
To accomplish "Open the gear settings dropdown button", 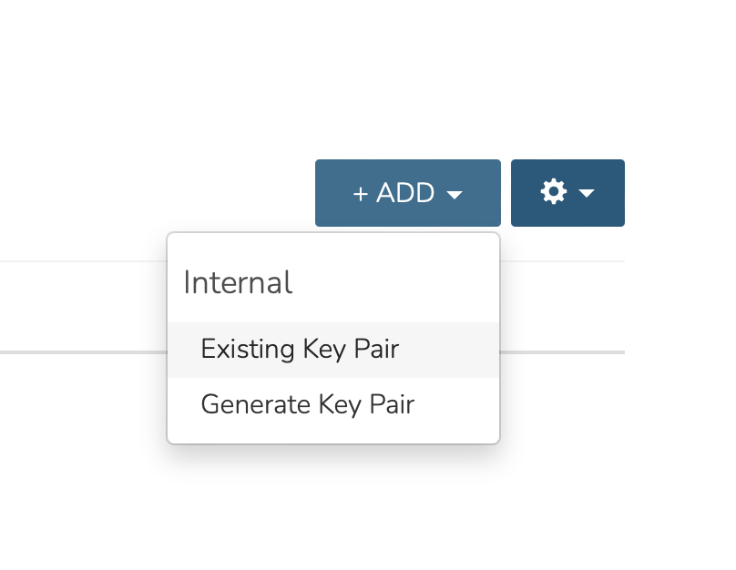I will (x=568, y=193).
